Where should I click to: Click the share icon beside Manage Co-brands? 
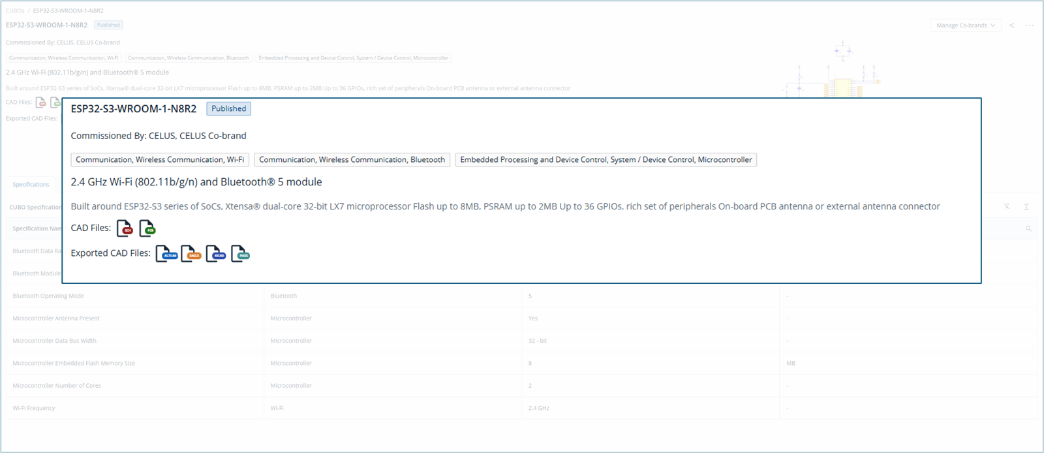click(x=1011, y=25)
